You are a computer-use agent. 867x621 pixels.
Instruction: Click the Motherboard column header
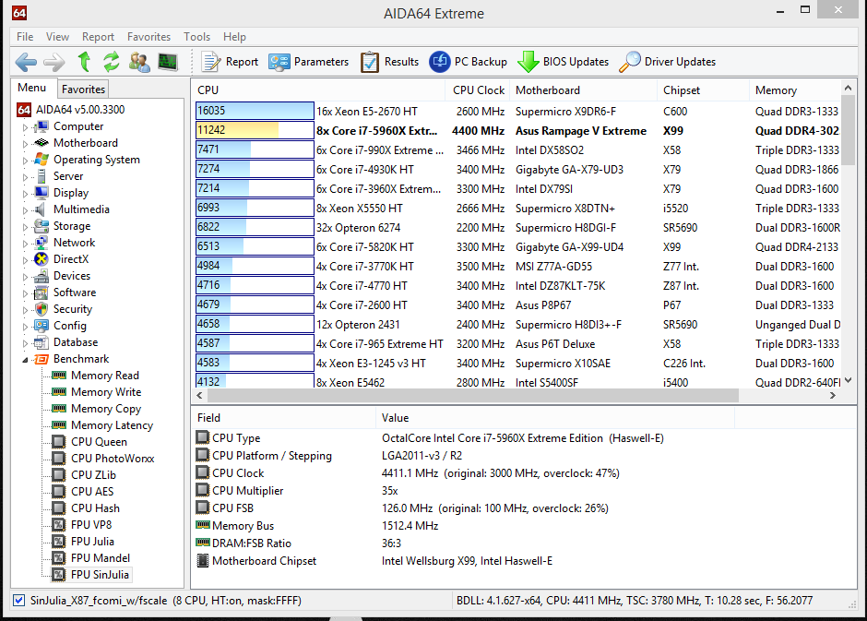tap(583, 90)
